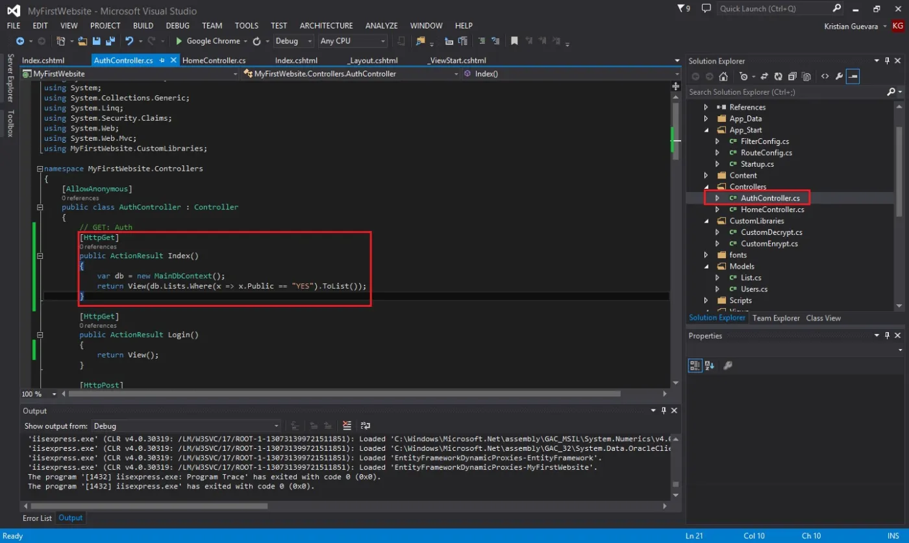Open the Debug configuration dropdown

pos(294,41)
